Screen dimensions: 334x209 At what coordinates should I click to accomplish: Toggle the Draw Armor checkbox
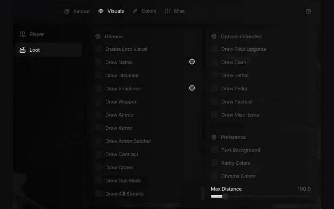(x=99, y=128)
